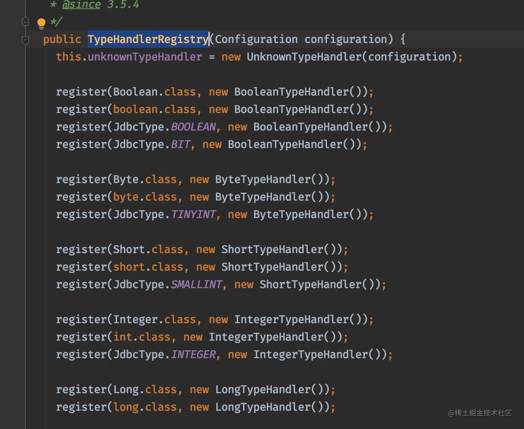Click BooleanTypeHandler on the JdbcType.BIT line

point(285,144)
